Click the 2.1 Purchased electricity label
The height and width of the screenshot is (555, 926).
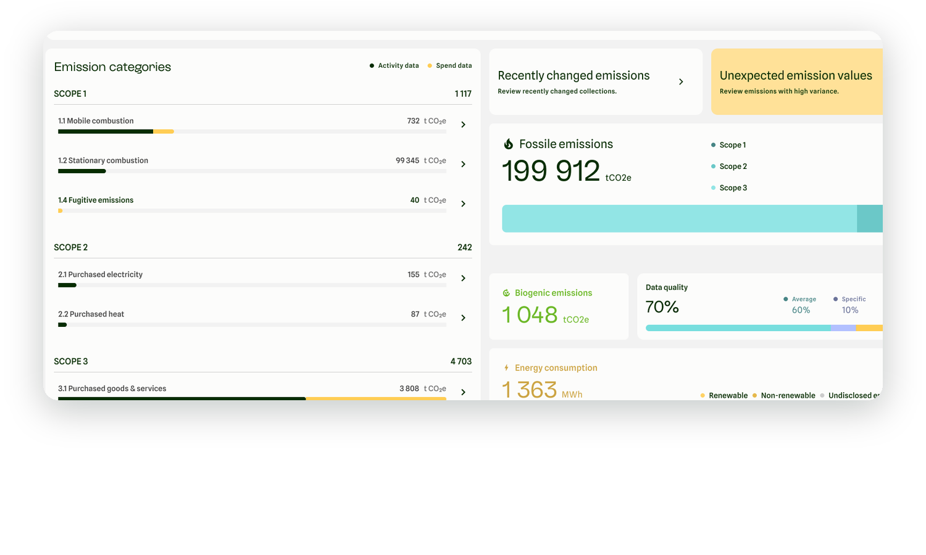click(100, 274)
